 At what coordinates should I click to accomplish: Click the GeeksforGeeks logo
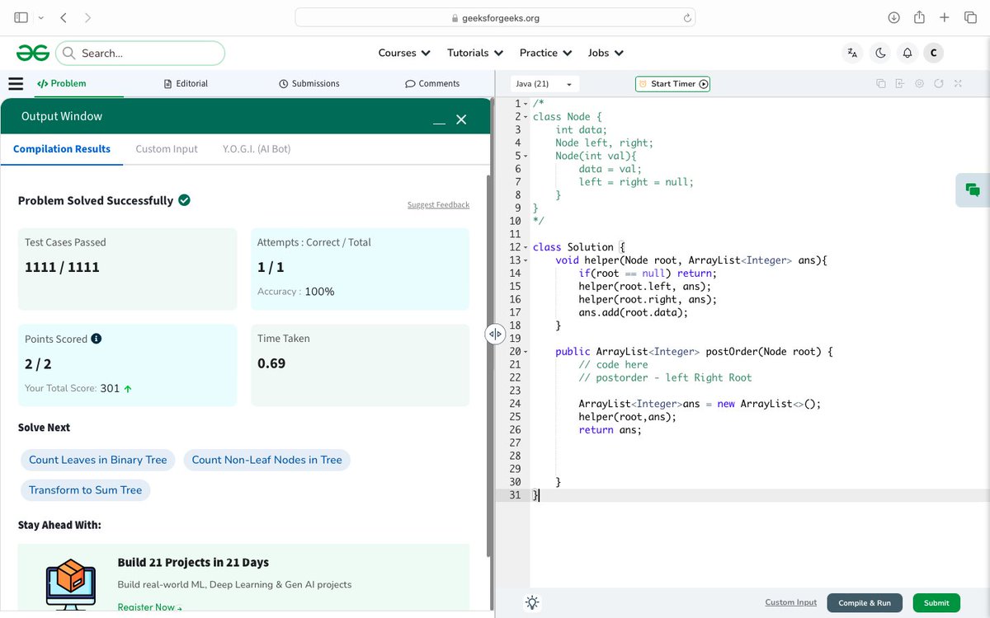click(31, 52)
